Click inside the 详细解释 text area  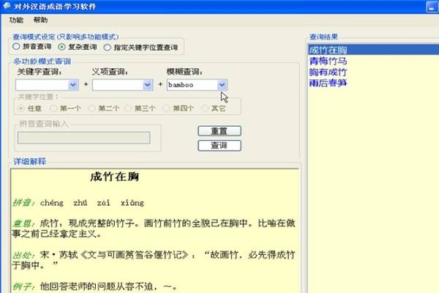154,242
